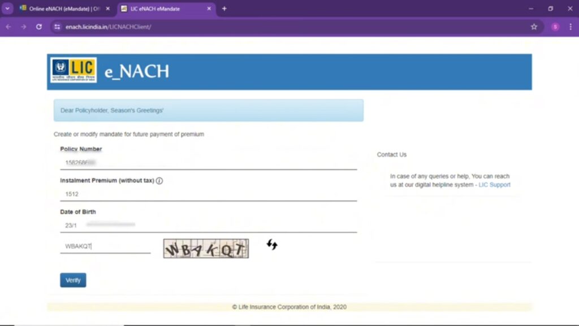This screenshot has height=326, width=579.
Task: Open the browser profile avatar
Action: (x=555, y=27)
